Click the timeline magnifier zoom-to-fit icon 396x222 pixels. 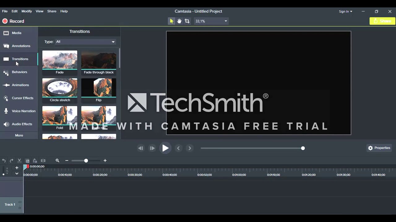pyautogui.click(x=57, y=161)
